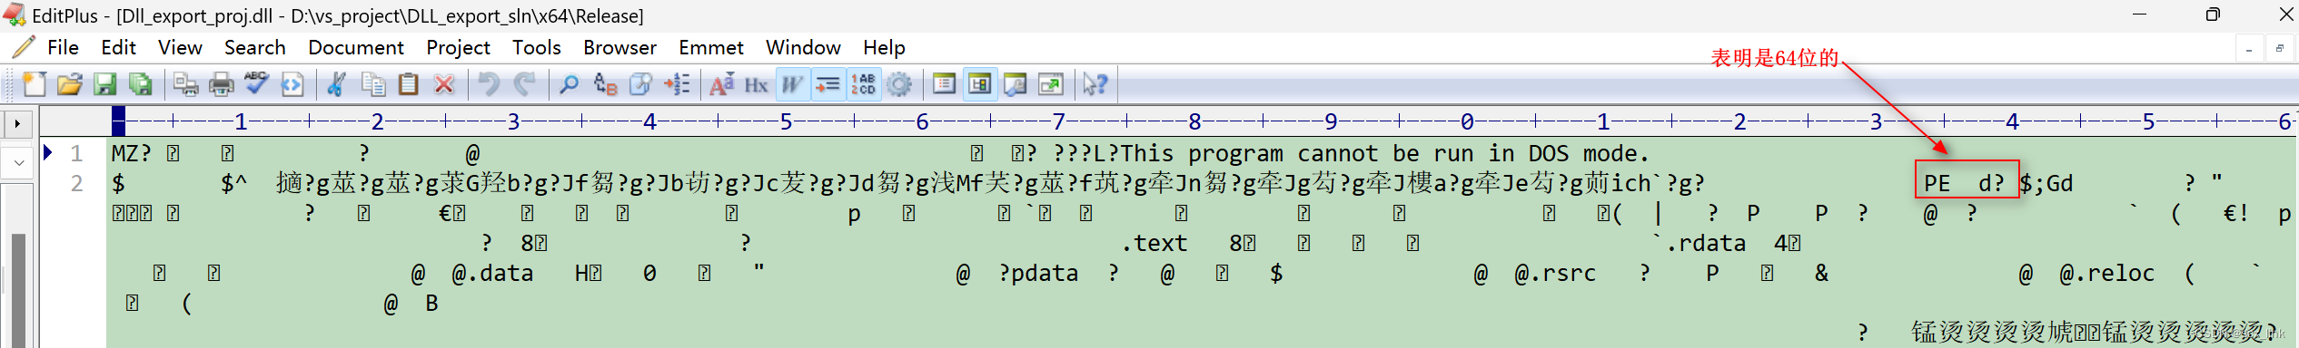Expand the side panel with the right-arrow button
The height and width of the screenshot is (348, 2299).
tap(17, 123)
